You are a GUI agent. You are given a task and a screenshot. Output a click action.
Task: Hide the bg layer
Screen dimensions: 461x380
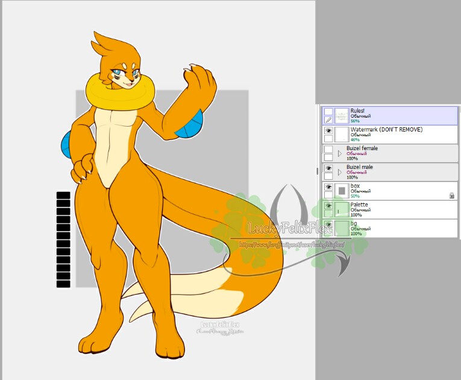(x=328, y=224)
